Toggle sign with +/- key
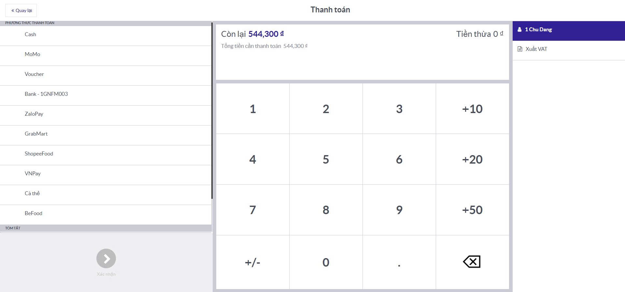The width and height of the screenshot is (625, 292). [x=252, y=262]
